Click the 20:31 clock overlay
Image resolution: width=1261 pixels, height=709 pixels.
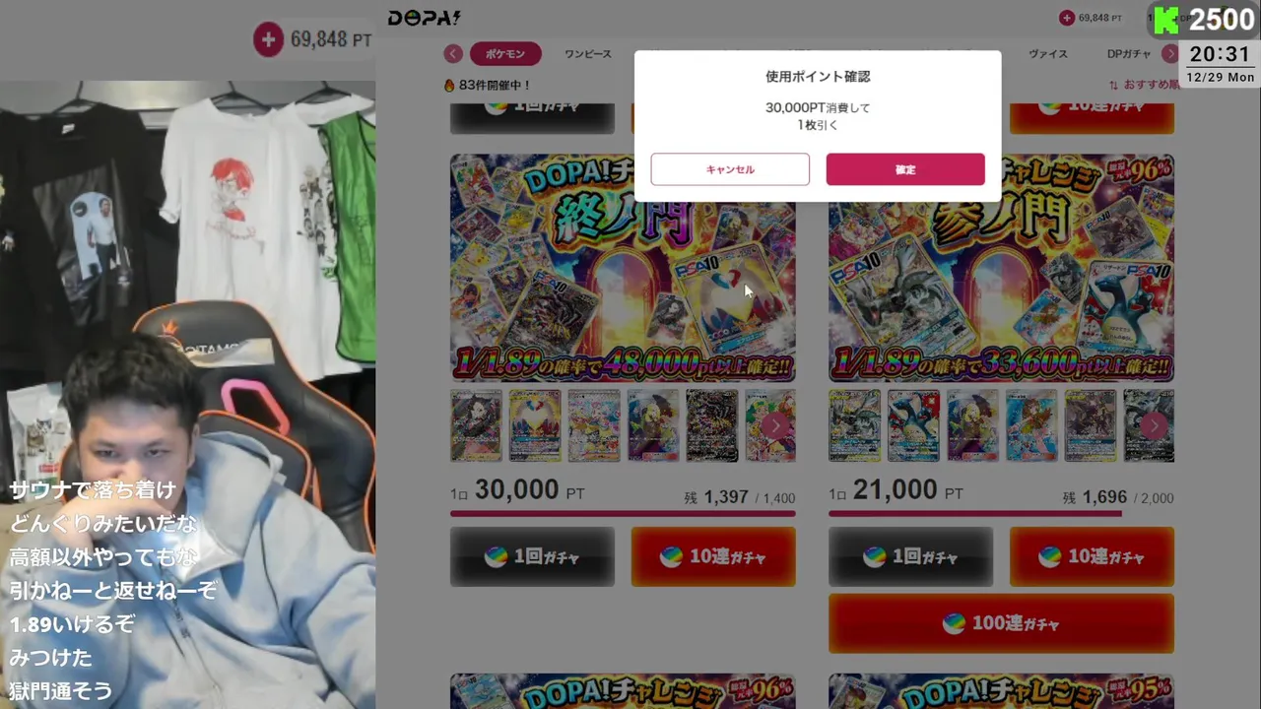coord(1221,54)
